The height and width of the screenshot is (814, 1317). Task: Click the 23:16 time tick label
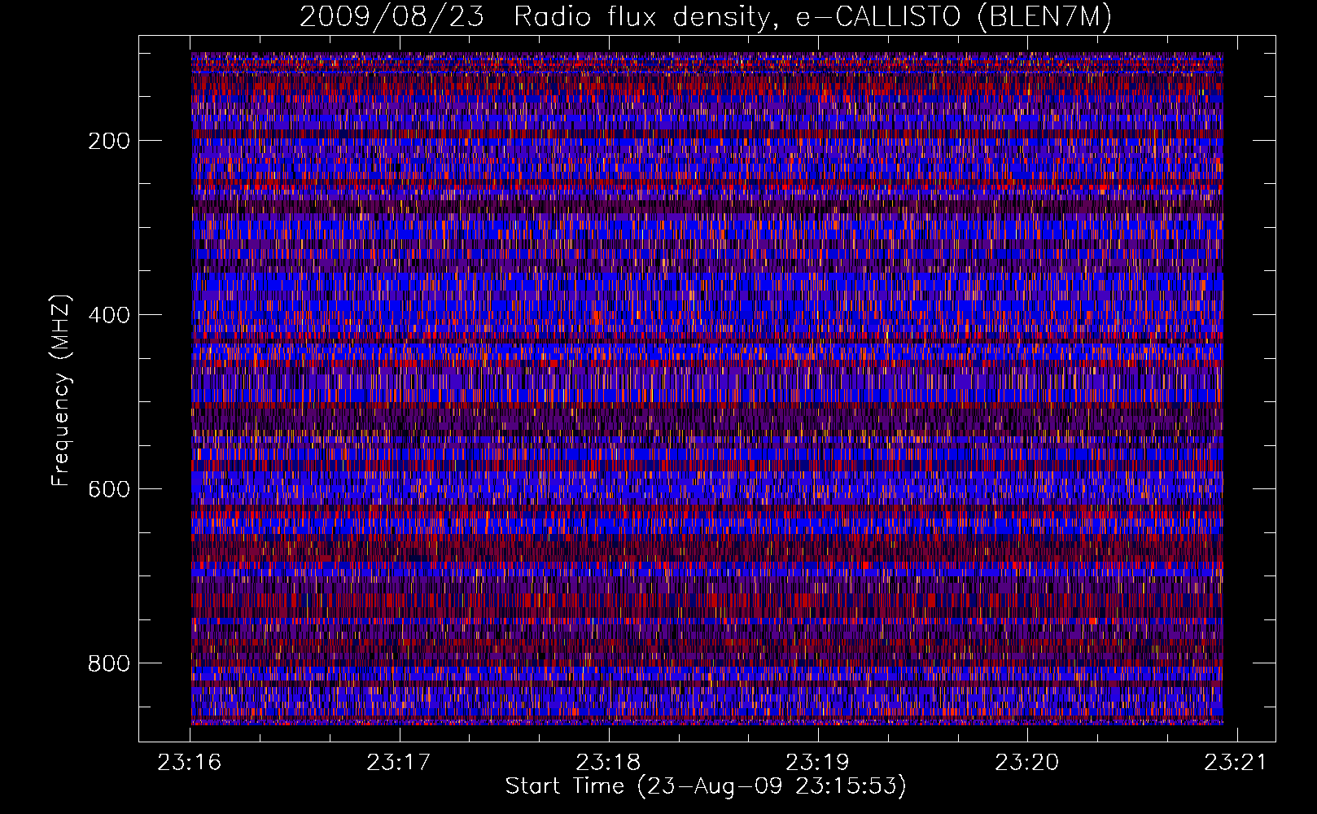pos(190,763)
